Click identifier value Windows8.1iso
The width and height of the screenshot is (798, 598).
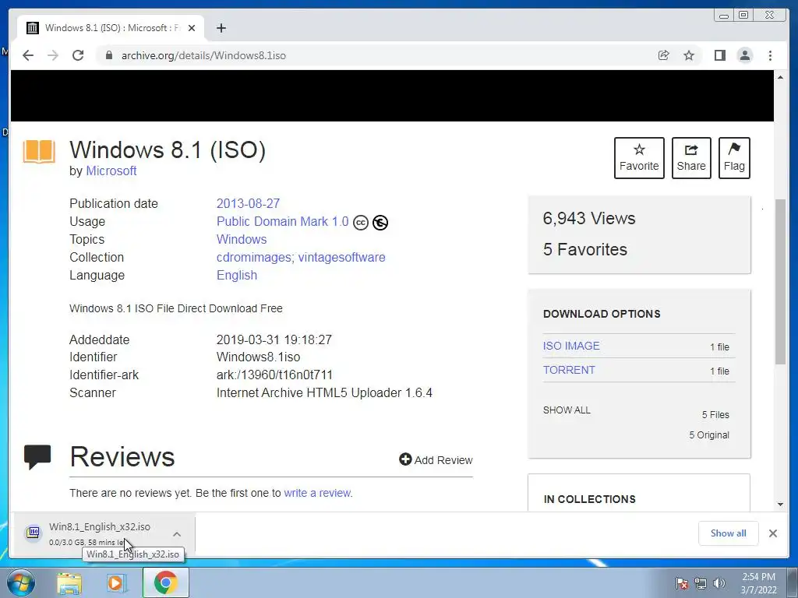(x=258, y=357)
